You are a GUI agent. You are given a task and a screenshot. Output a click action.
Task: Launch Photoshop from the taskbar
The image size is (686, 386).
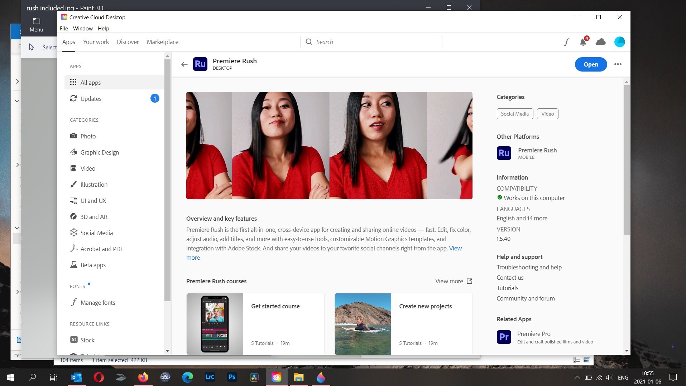click(231, 377)
